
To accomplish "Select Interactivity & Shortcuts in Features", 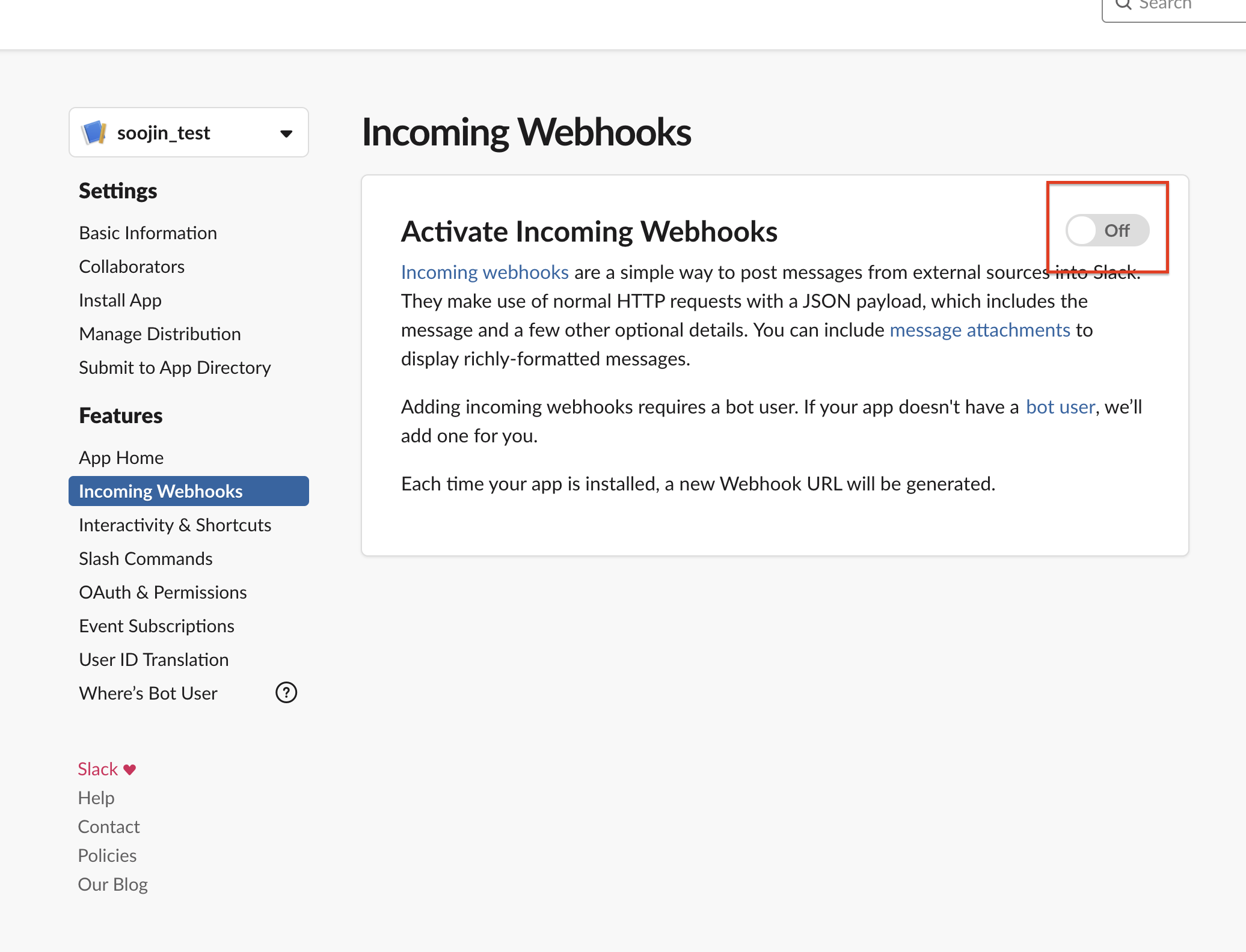I will tap(175, 525).
